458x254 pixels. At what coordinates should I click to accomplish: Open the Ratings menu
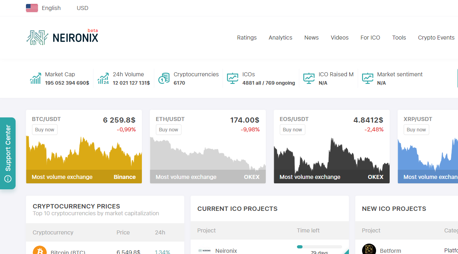[x=247, y=38]
